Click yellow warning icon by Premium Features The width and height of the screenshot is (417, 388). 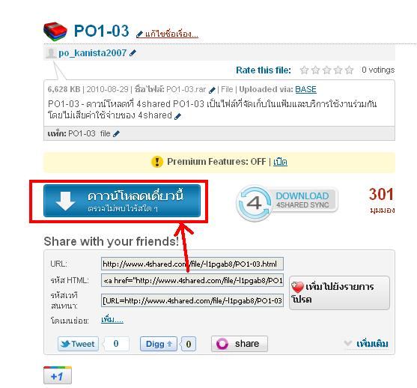coord(157,162)
